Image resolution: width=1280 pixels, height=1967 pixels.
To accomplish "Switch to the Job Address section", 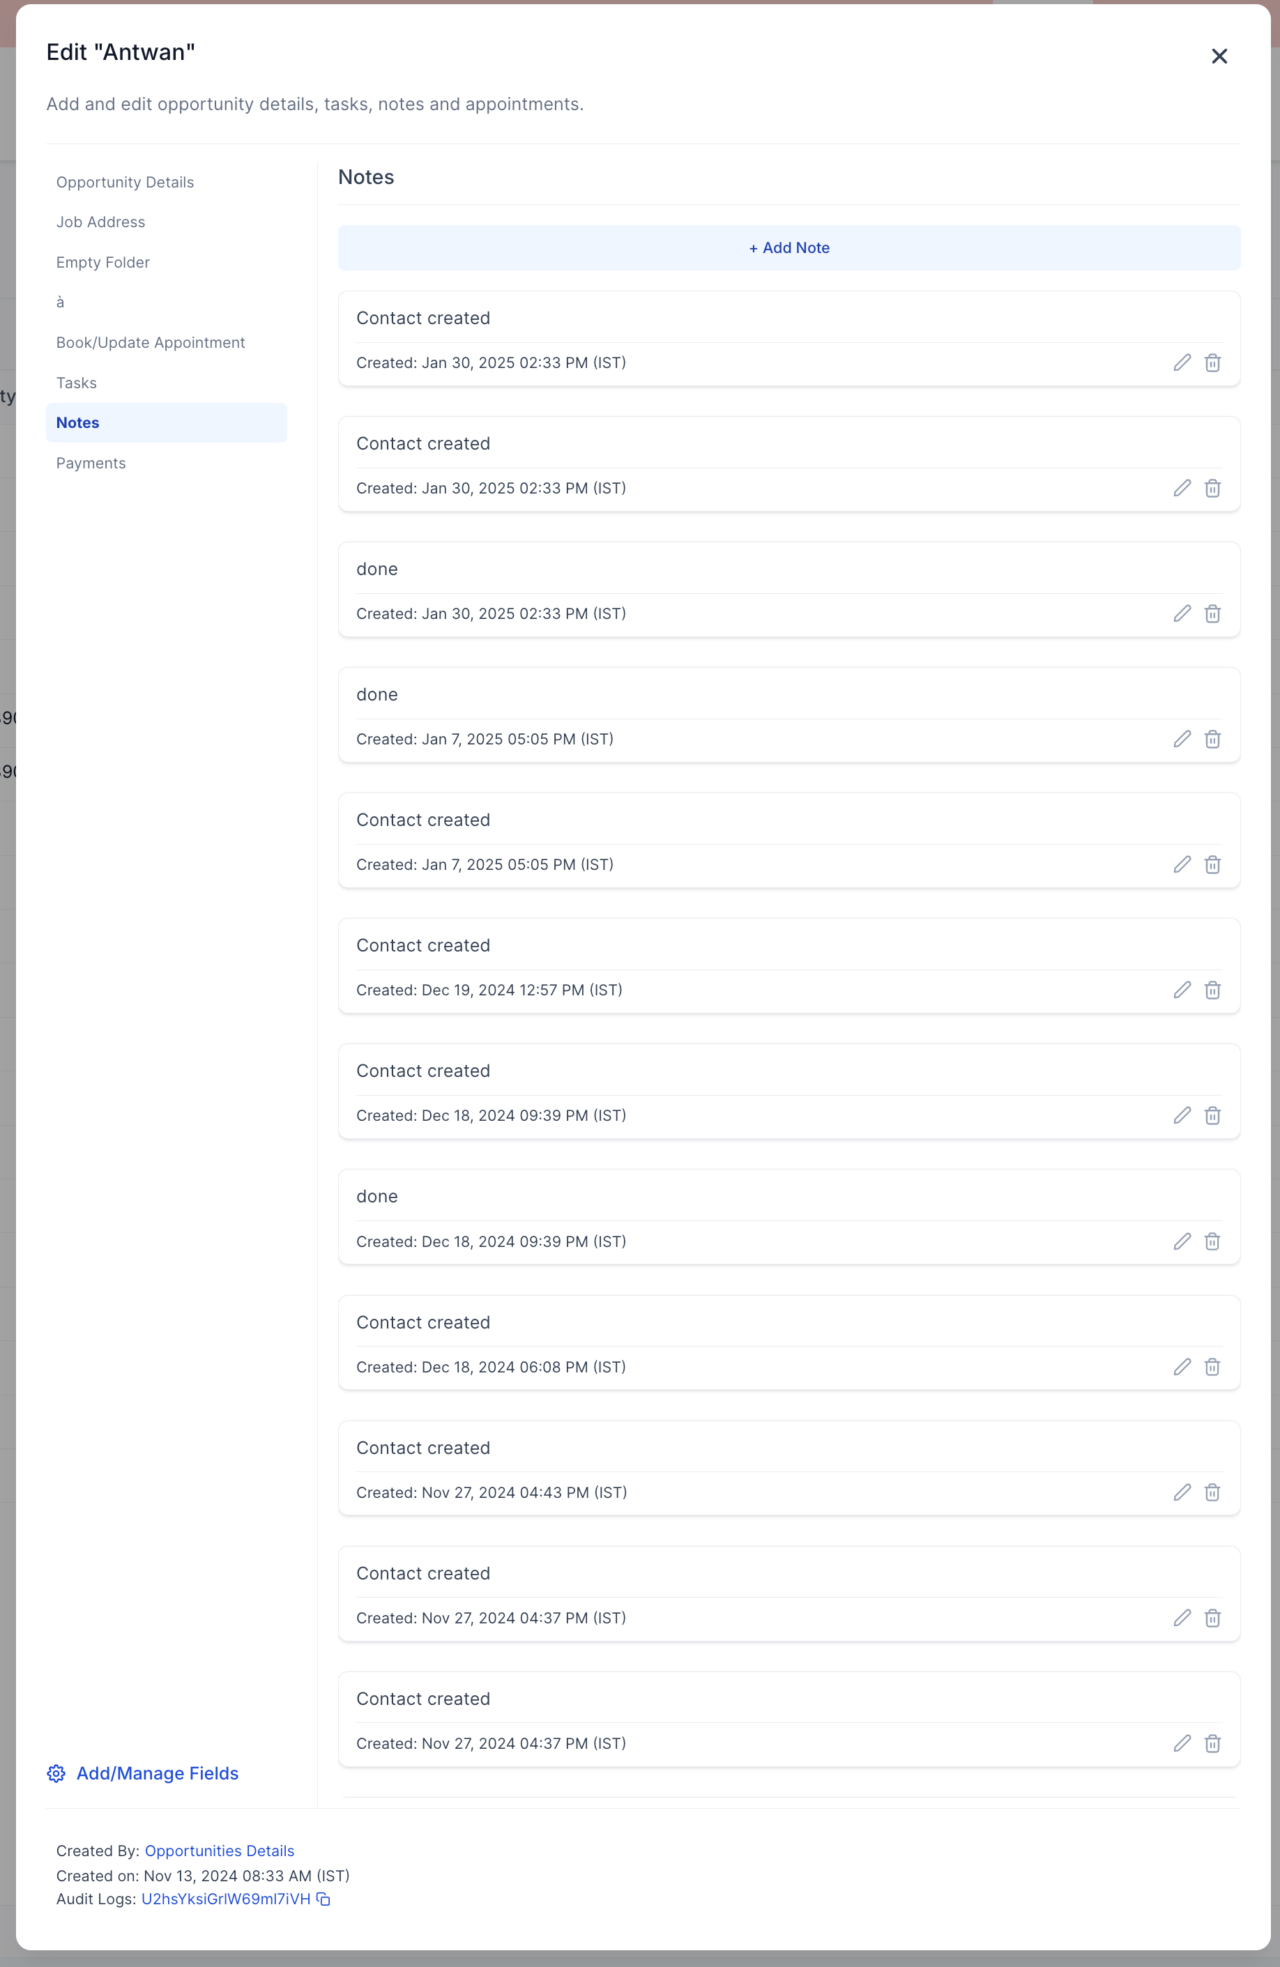I will pyautogui.click(x=101, y=222).
